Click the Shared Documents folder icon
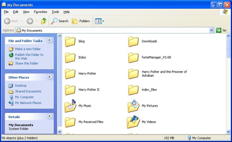This screenshot has width=232, height=142. click(x=11, y=92)
